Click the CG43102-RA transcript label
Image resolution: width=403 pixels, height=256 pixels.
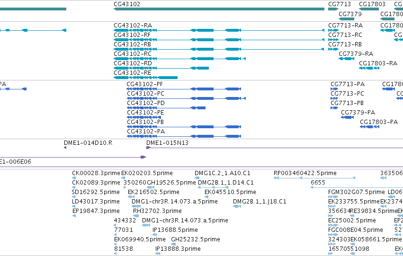[x=133, y=26]
